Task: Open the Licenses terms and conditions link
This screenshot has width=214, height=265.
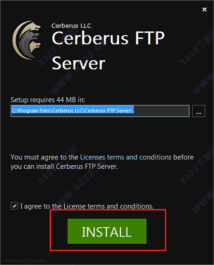Action: (126, 158)
